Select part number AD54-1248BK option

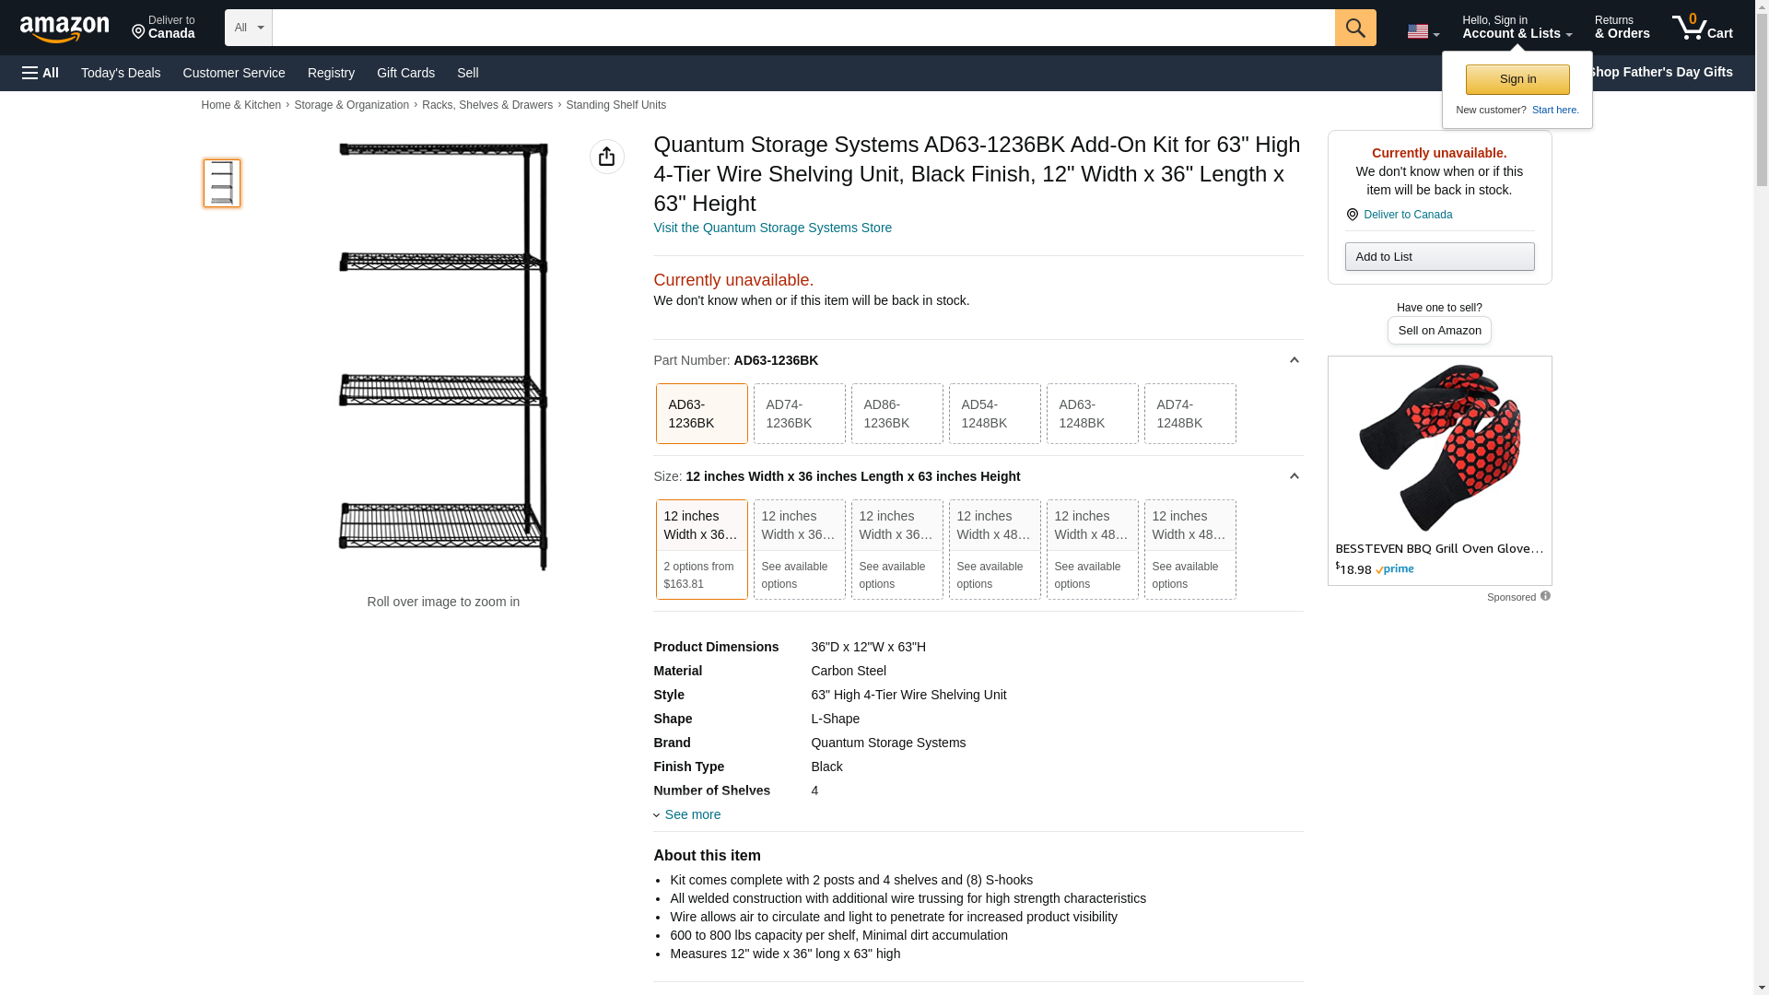pyautogui.click(x=994, y=414)
